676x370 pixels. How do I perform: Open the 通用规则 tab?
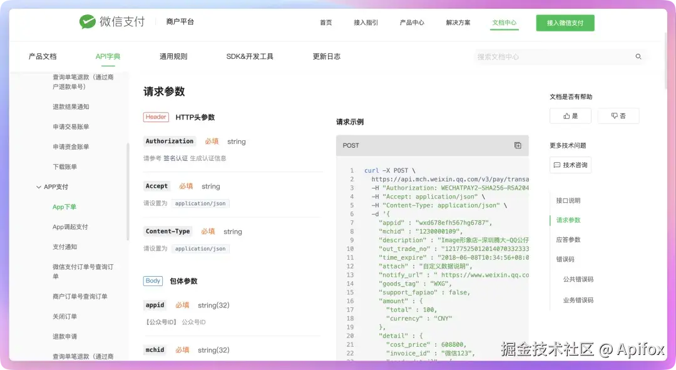pyautogui.click(x=173, y=56)
